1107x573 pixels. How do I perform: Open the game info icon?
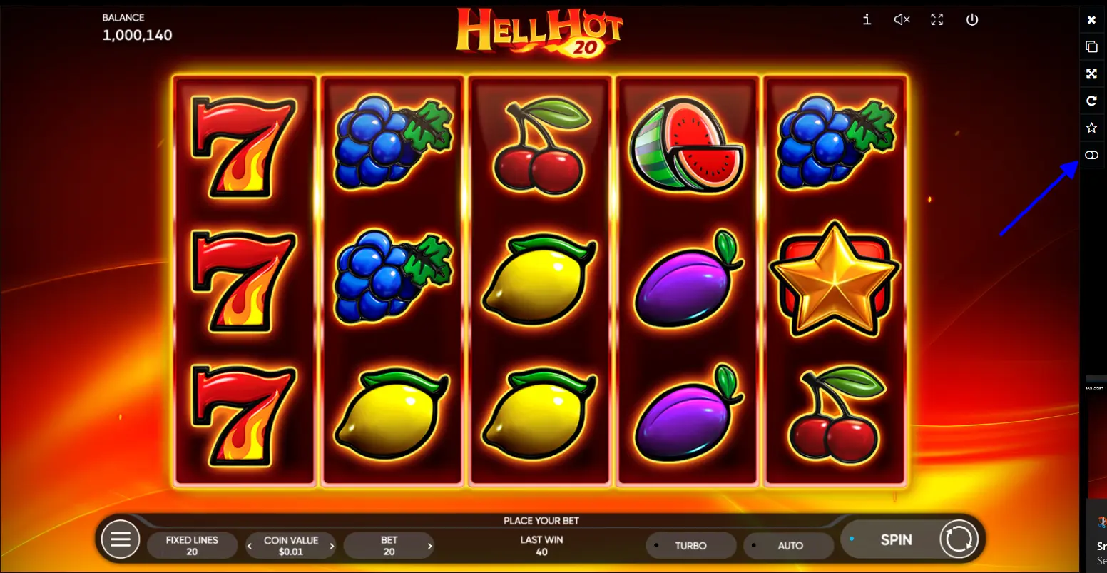point(867,20)
